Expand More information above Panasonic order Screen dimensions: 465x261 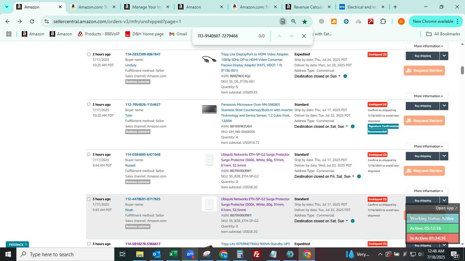click(427, 96)
